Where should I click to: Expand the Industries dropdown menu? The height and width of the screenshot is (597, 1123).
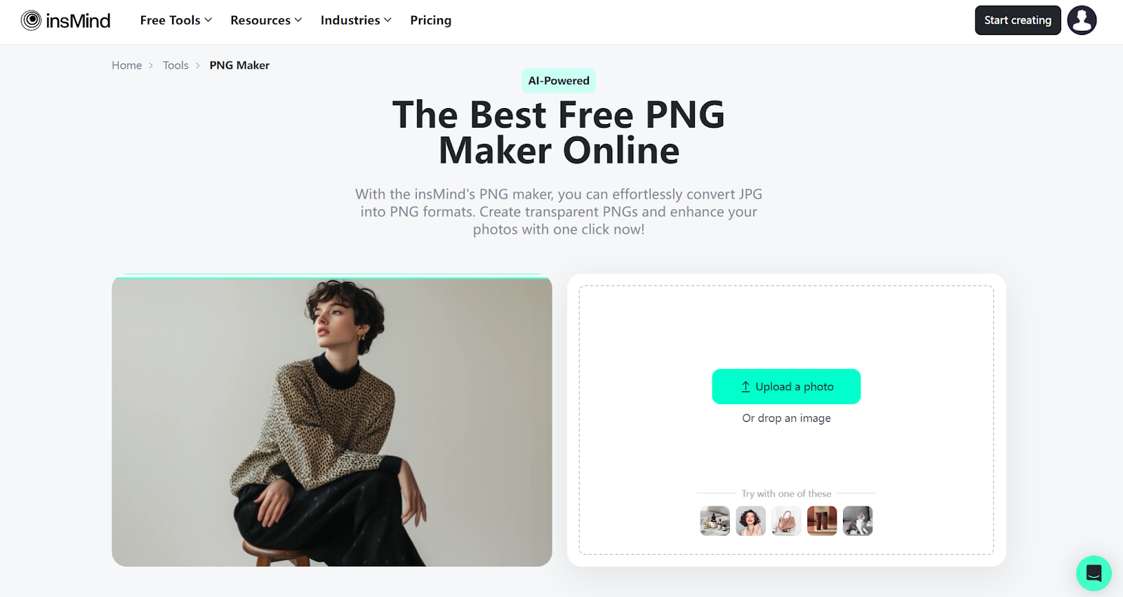(356, 20)
